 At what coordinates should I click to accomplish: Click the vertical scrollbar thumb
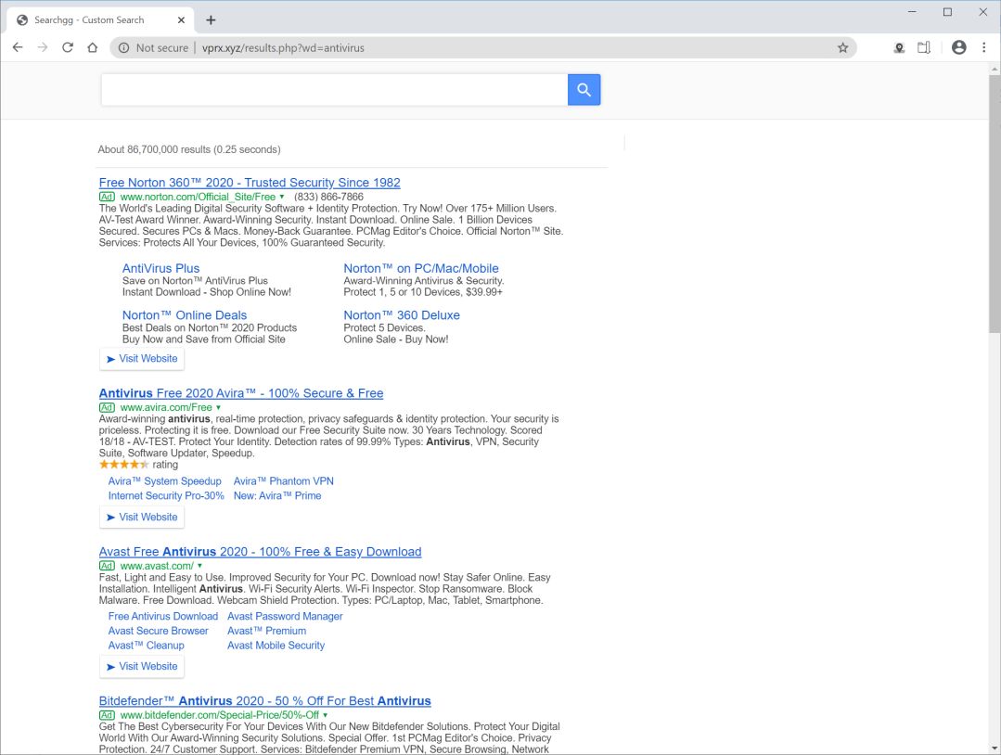pos(995,203)
